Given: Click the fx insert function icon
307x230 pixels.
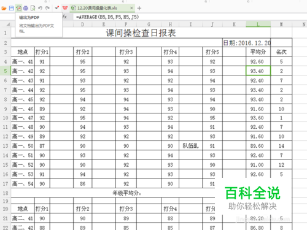Looking at the screenshot, I should click(64, 17).
